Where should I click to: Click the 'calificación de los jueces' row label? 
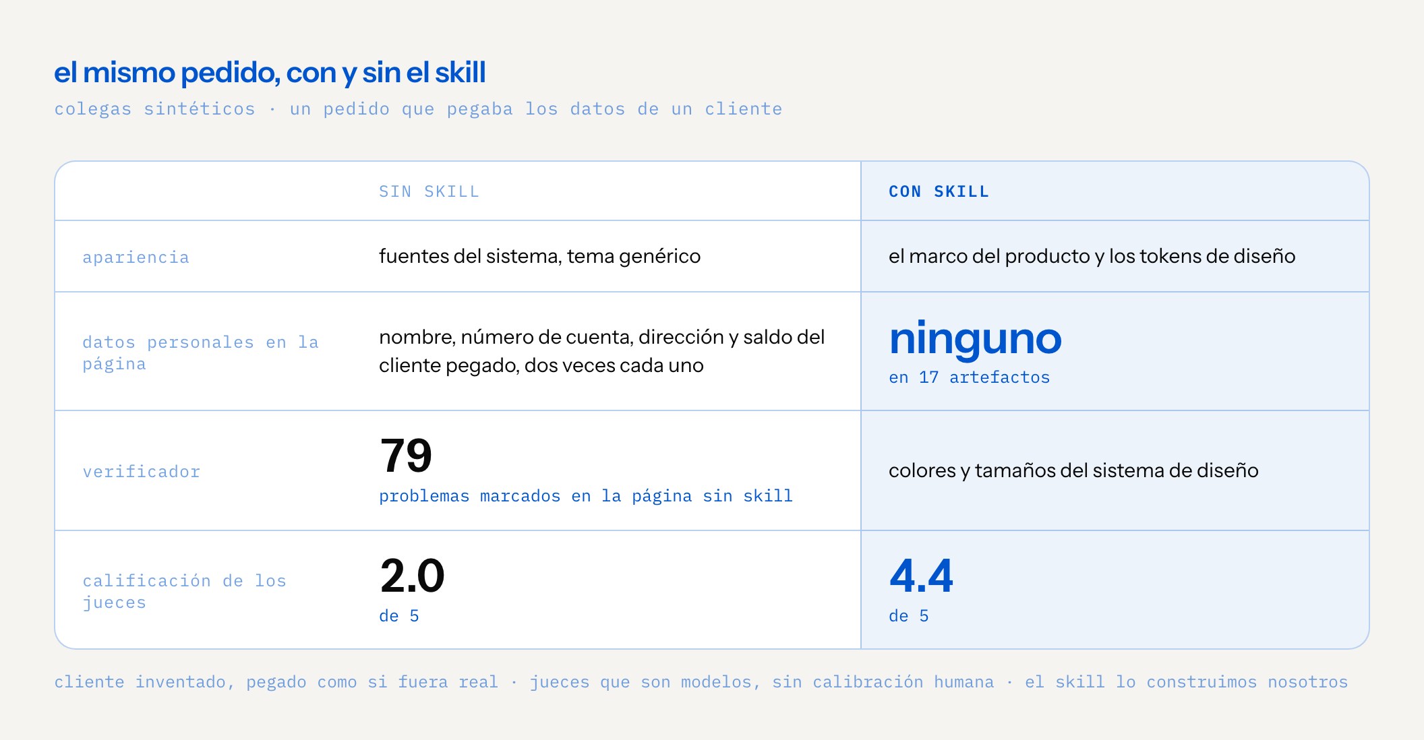point(184,591)
